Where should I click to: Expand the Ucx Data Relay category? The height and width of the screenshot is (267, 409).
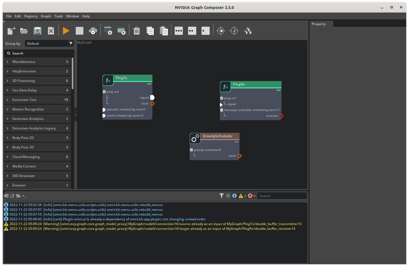point(38,90)
